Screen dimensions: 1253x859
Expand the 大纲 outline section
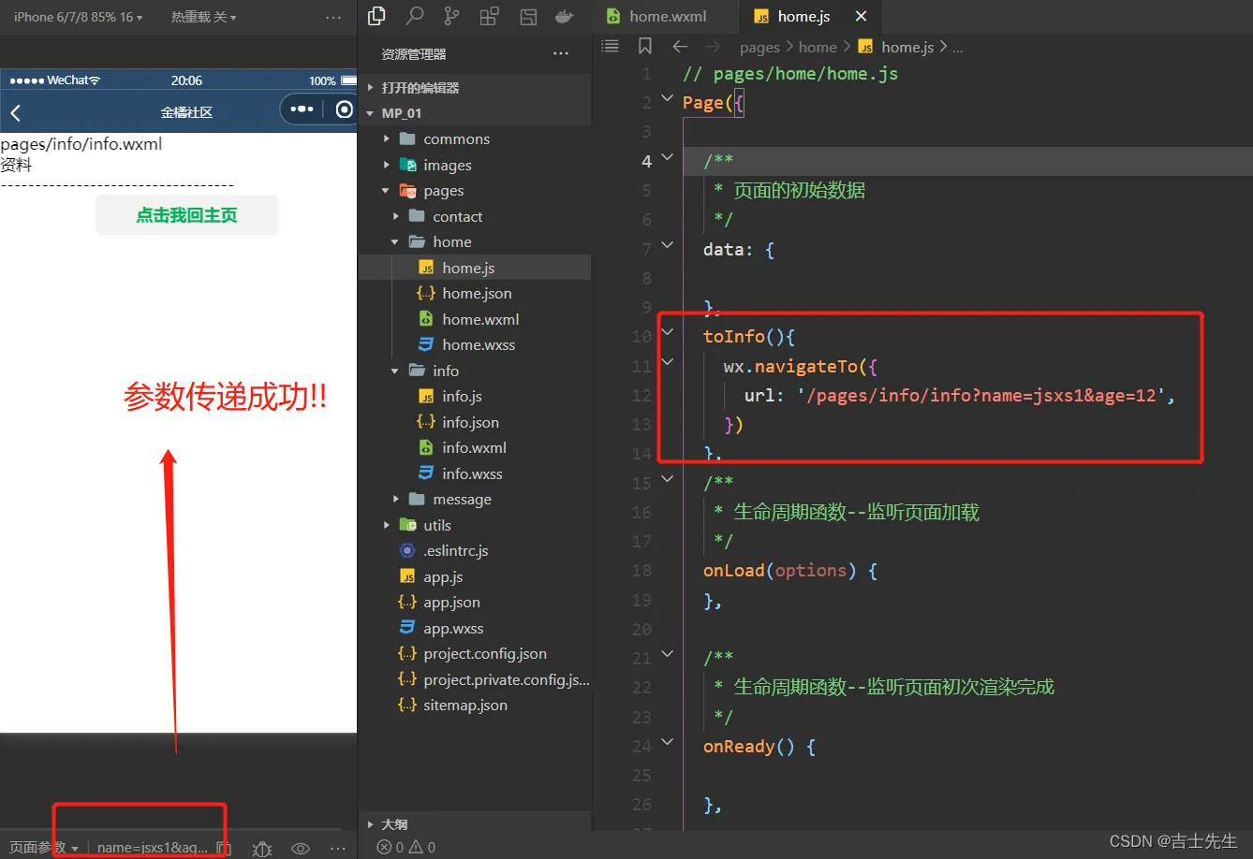475,824
